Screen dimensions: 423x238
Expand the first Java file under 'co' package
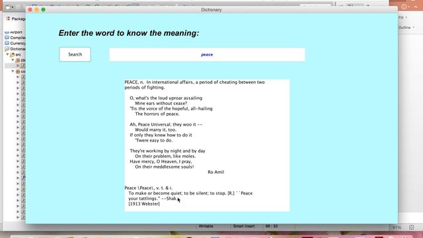pos(18,77)
